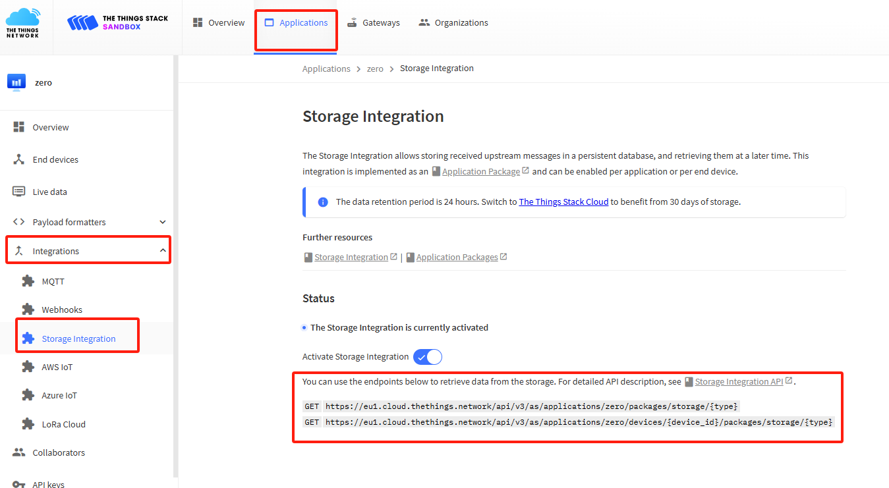Click The Things Network cloud logo
The width and height of the screenshot is (889, 488).
[22, 22]
